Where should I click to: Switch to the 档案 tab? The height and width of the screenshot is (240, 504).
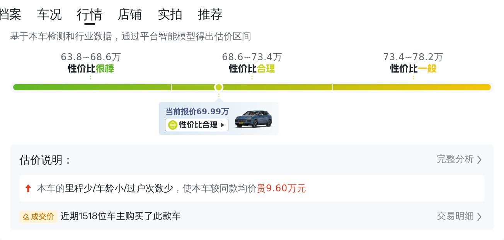click(x=10, y=15)
